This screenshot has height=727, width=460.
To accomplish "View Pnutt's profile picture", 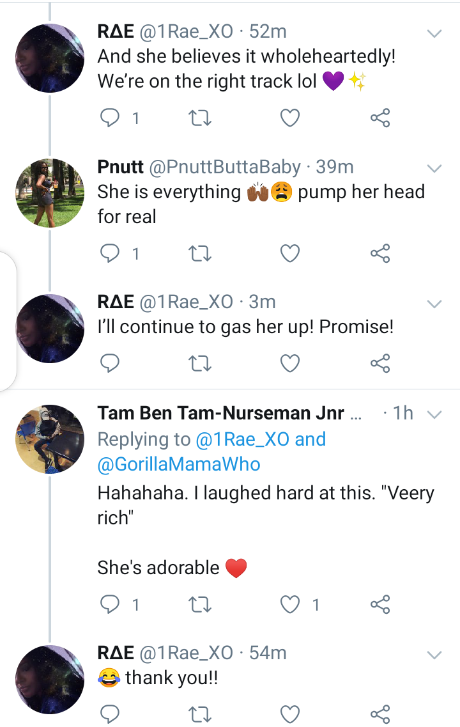I will coord(50,193).
